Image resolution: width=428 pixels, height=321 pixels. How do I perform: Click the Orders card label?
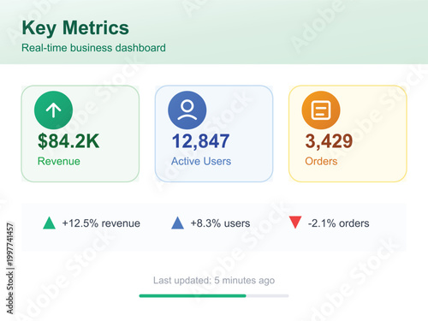point(321,161)
